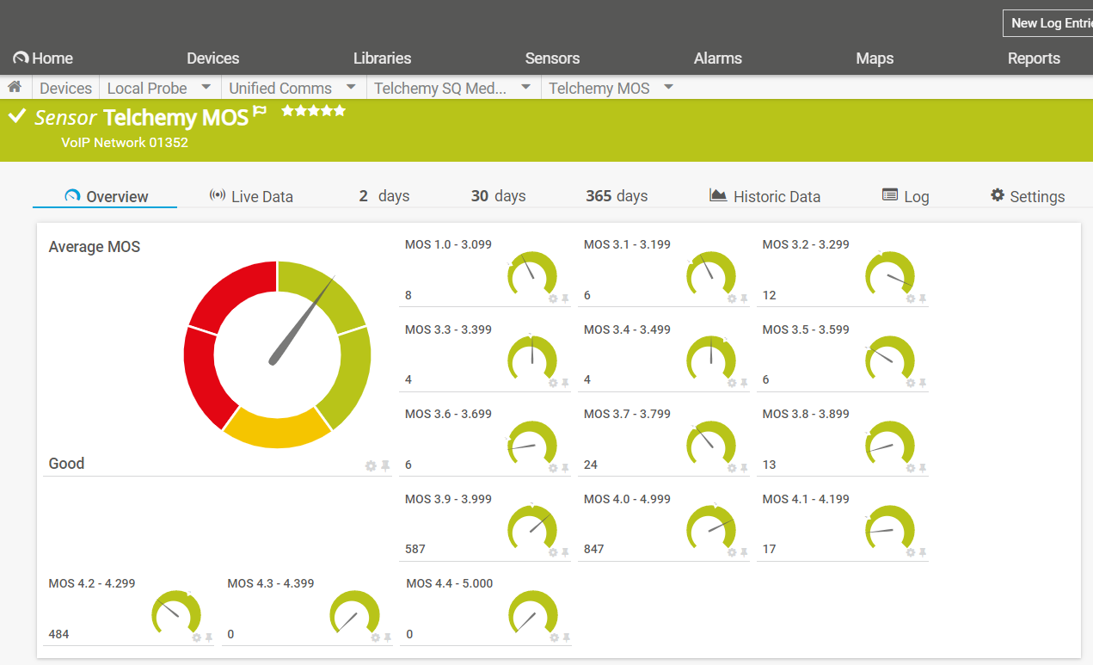Image resolution: width=1093 pixels, height=665 pixels.
Task: Switch to the Live Data tab
Action: tap(251, 196)
